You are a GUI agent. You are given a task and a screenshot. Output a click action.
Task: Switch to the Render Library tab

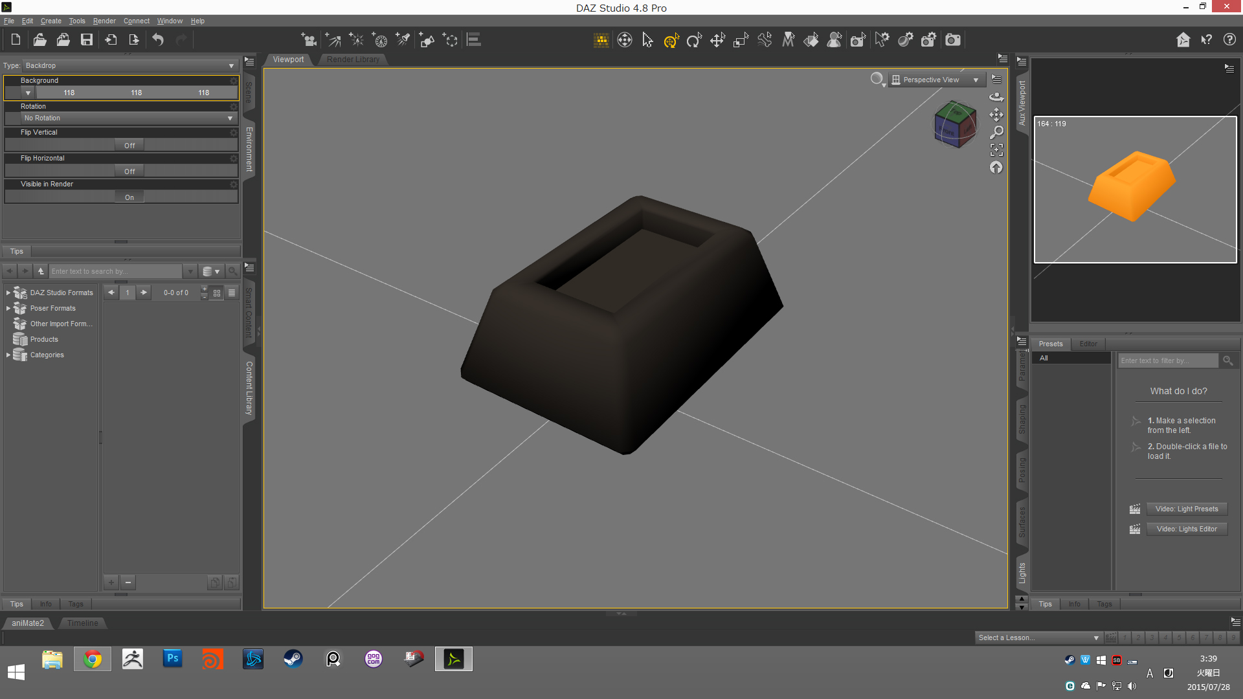pos(353,60)
